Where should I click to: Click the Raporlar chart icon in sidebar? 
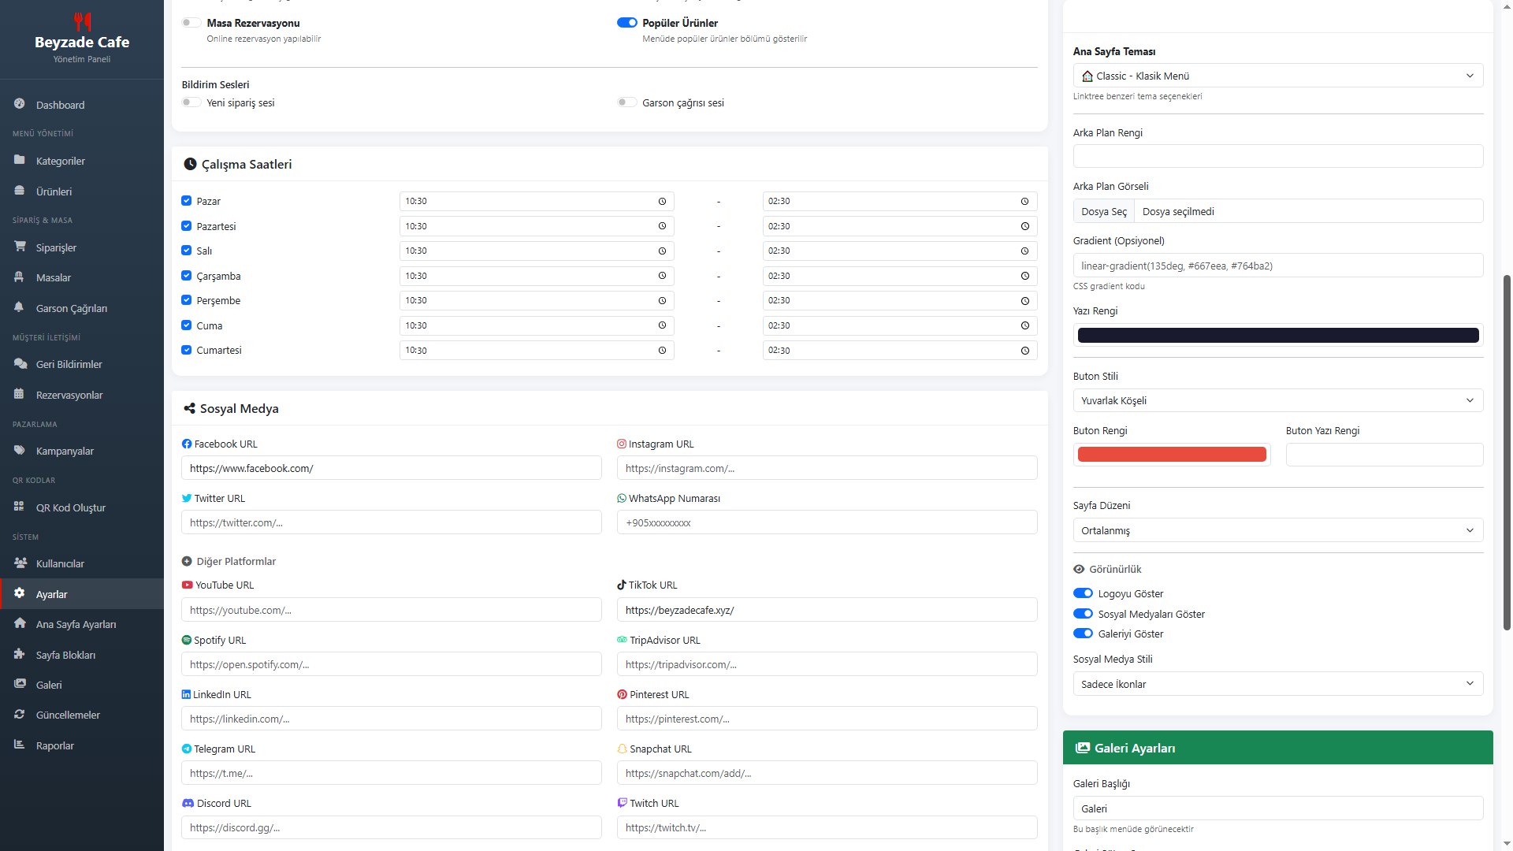pos(19,745)
